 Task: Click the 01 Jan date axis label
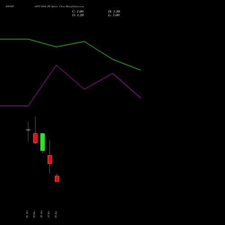click(x=56, y=214)
